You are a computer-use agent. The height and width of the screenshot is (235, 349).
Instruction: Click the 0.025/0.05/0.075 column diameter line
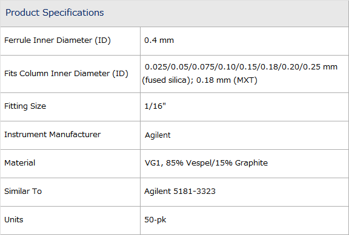pyautogui.click(x=241, y=67)
